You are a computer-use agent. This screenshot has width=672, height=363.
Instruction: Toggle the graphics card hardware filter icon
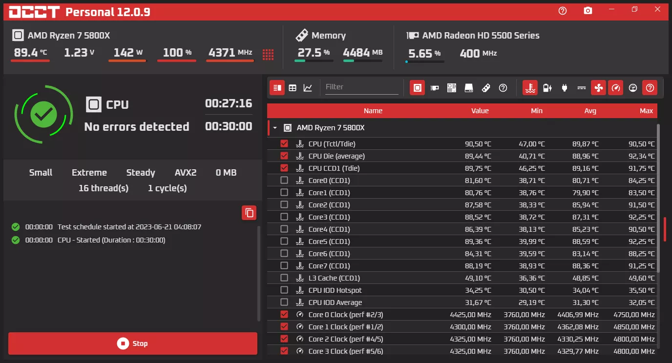(435, 88)
